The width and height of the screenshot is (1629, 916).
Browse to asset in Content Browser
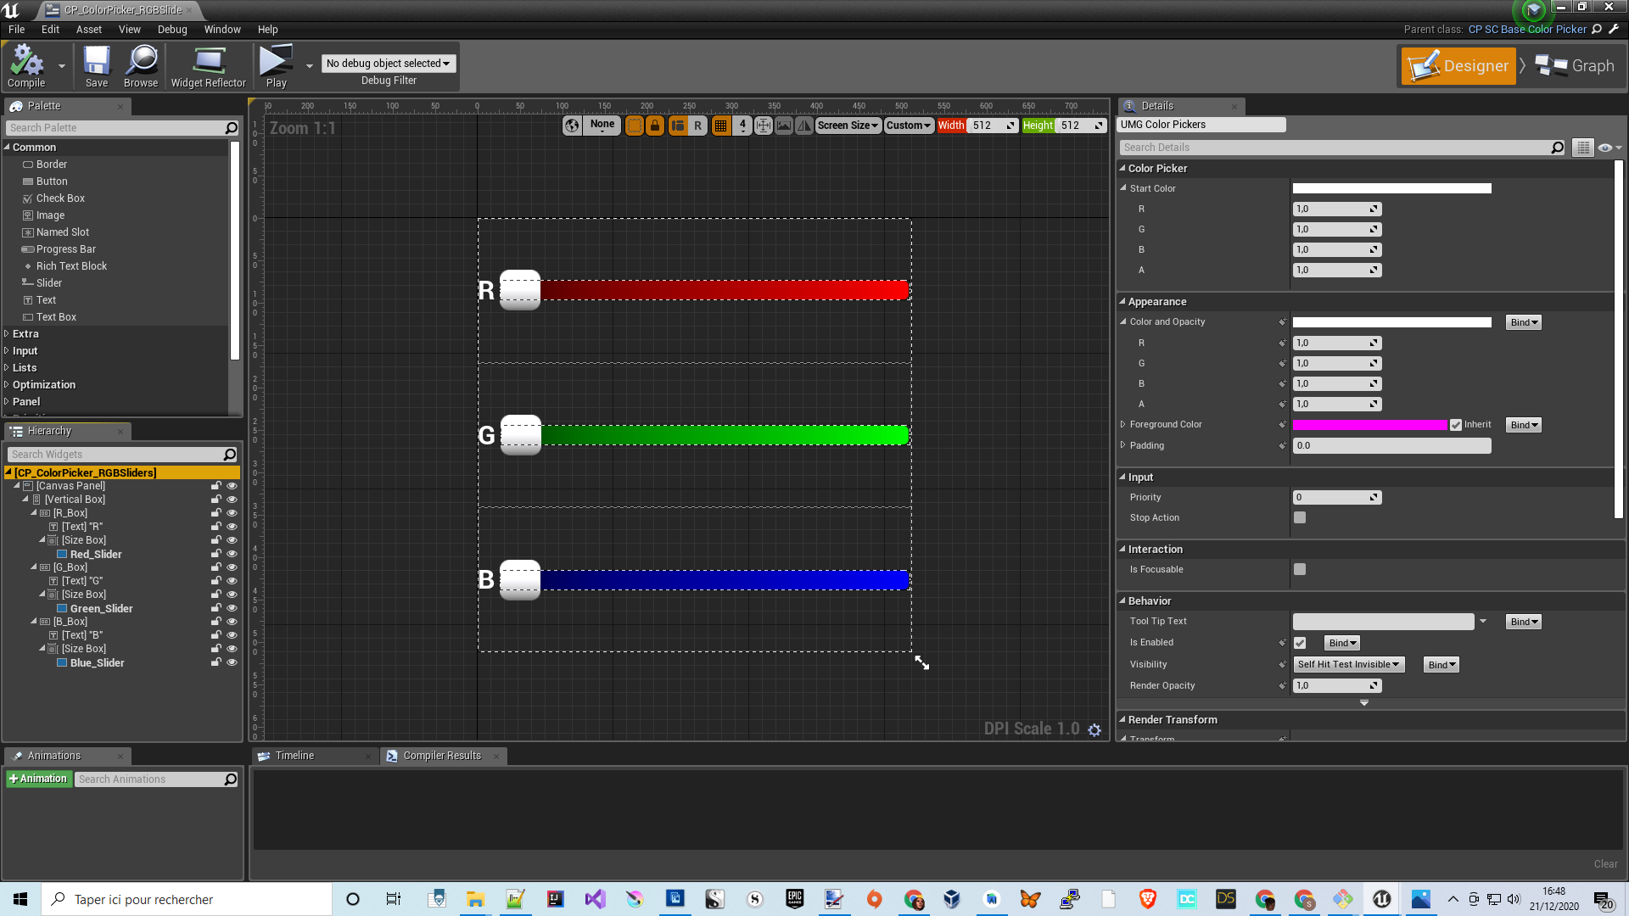click(x=141, y=66)
